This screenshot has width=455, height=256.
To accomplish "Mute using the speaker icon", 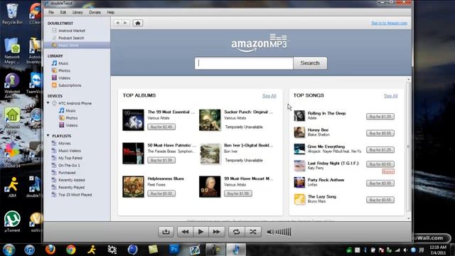I will (270, 232).
